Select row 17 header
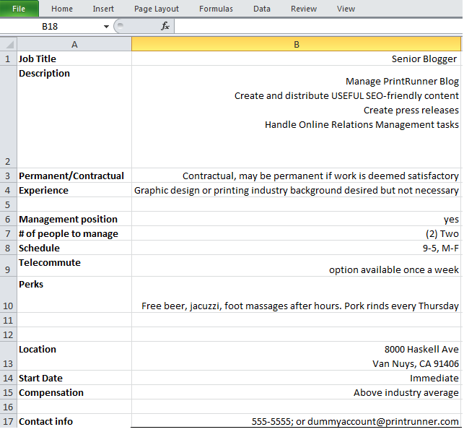 click(x=8, y=421)
